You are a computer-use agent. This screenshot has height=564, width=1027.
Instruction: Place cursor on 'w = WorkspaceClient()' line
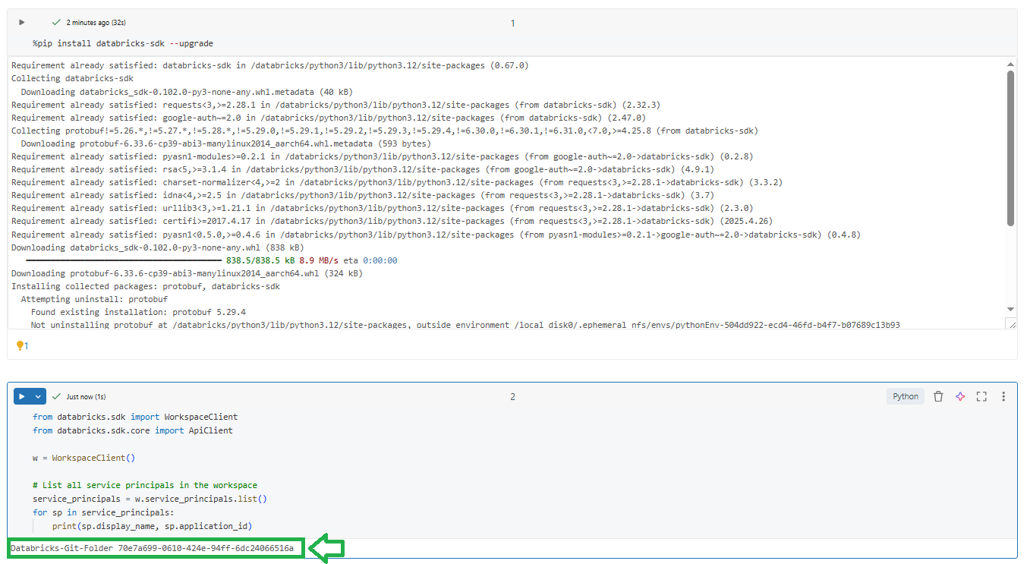click(x=83, y=458)
